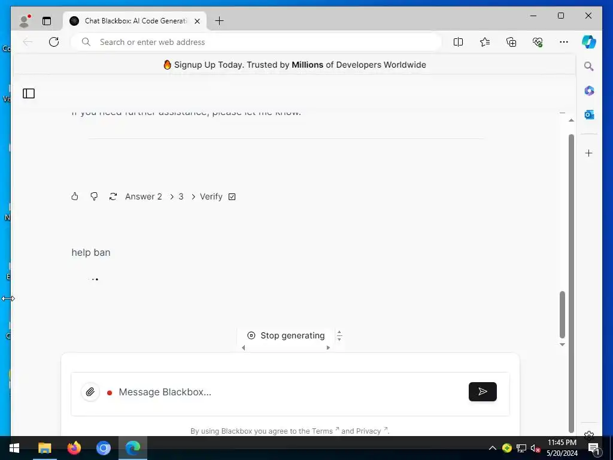Viewport: 613px width, 460px height.
Task: Select Answer 2
Action: pyautogui.click(x=144, y=196)
